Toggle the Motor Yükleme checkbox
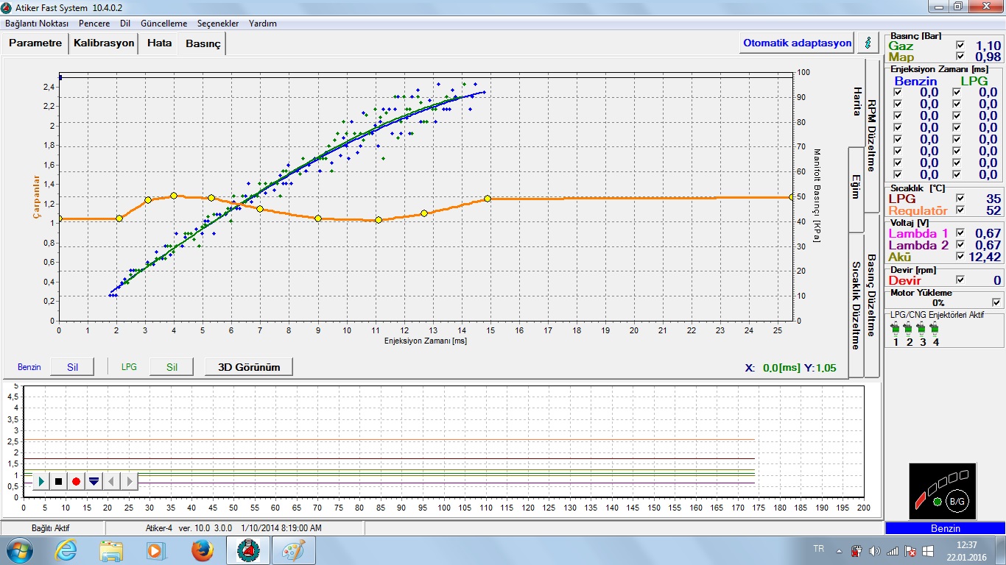 pyautogui.click(x=996, y=302)
